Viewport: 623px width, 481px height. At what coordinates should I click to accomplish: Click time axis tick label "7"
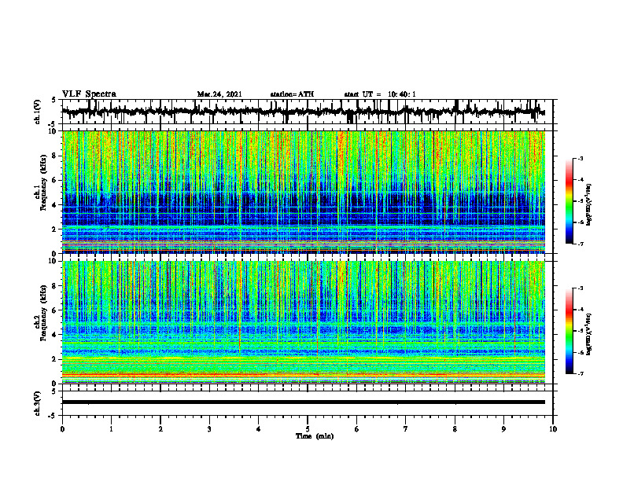pyautogui.click(x=406, y=429)
